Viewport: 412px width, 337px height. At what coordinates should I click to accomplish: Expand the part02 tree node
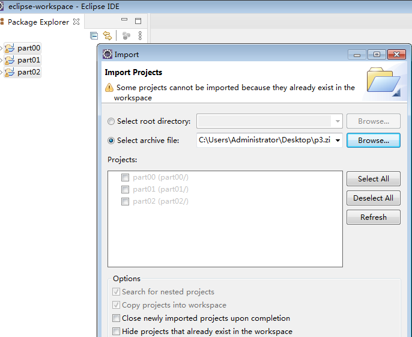click(x=1, y=72)
